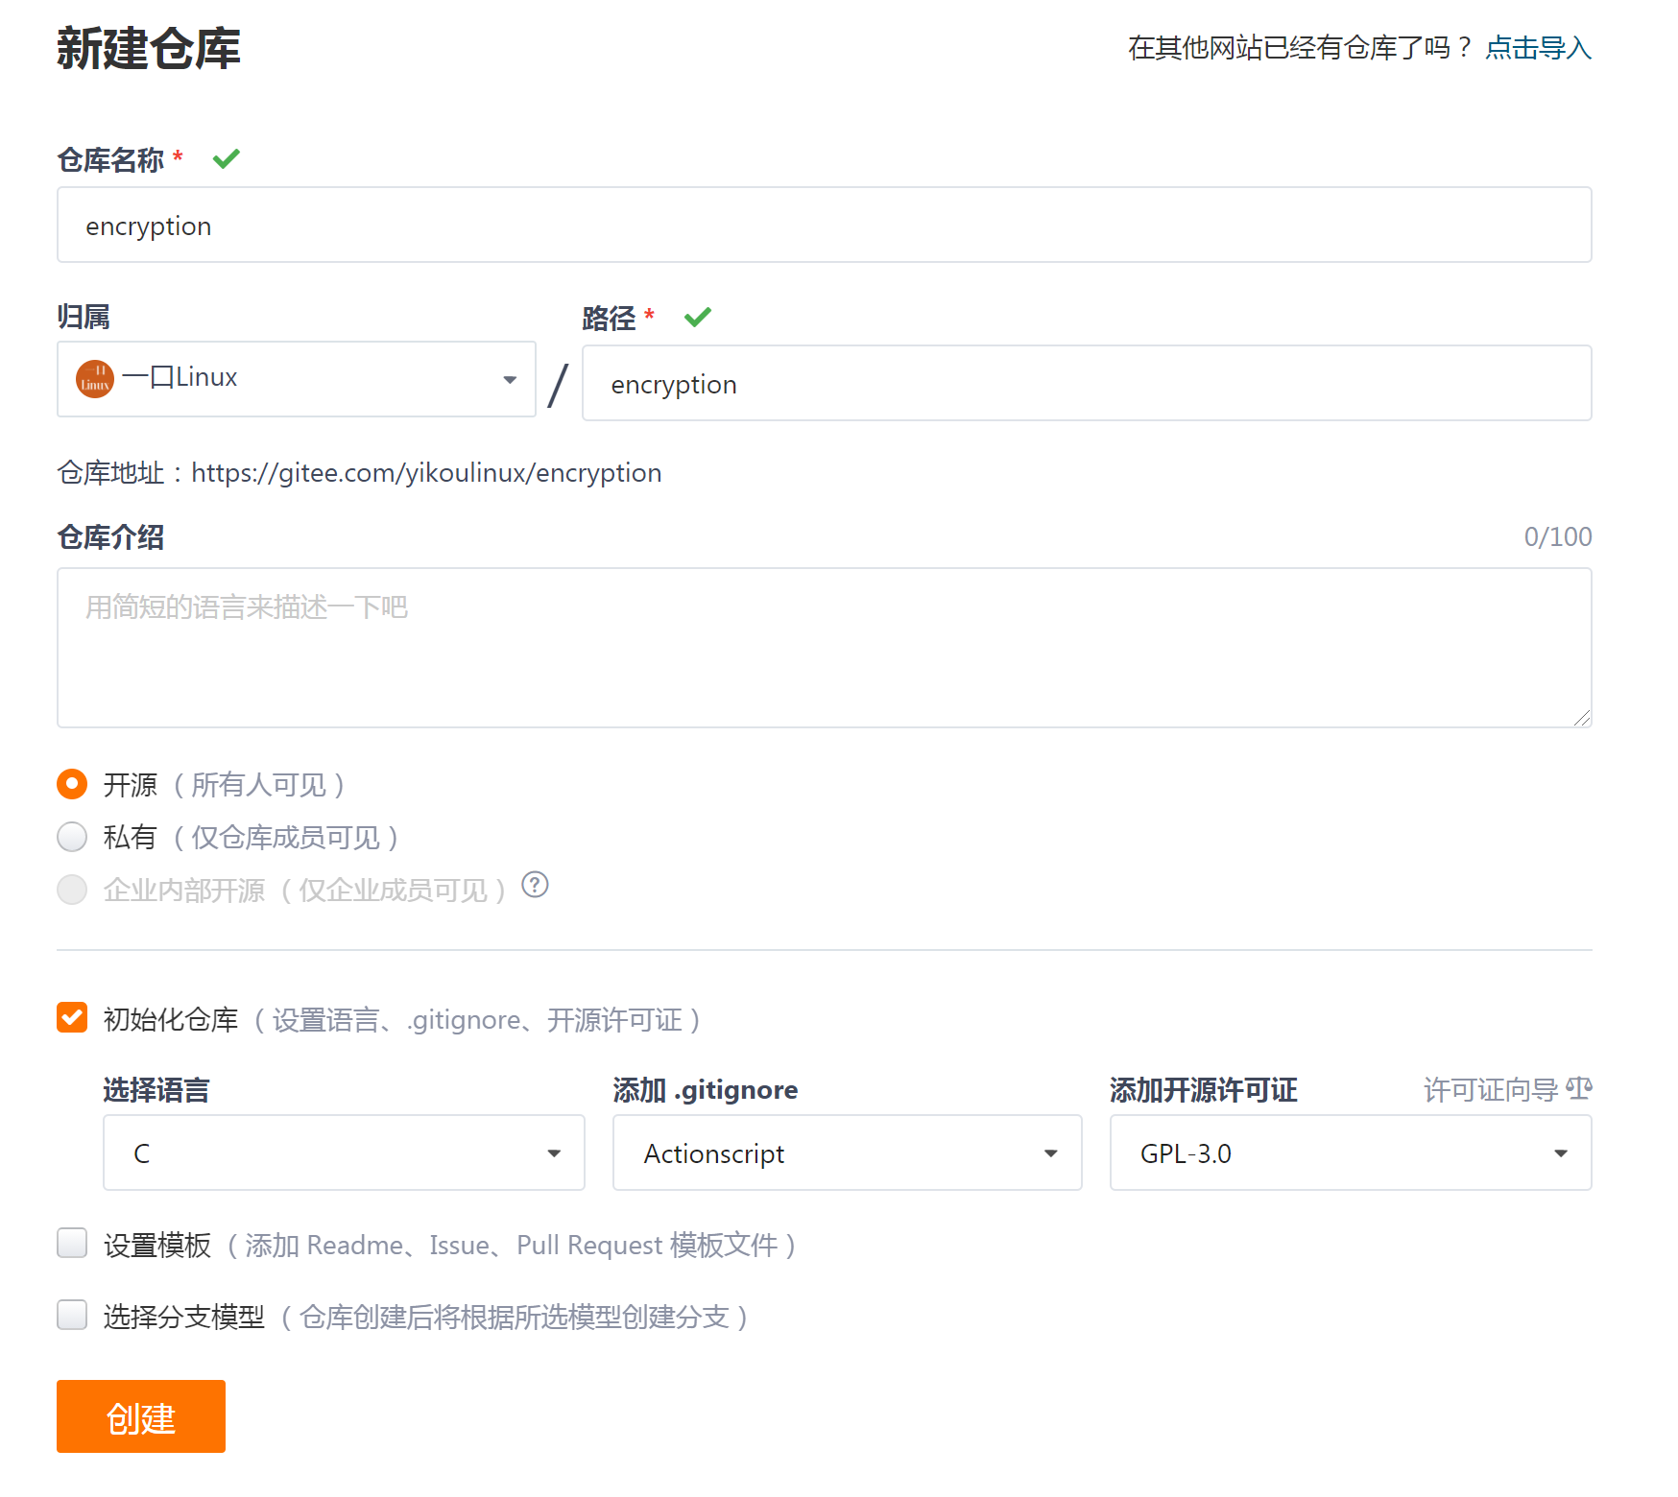
Task: Open the 选择语言 dropdown showing C
Action: (x=344, y=1152)
